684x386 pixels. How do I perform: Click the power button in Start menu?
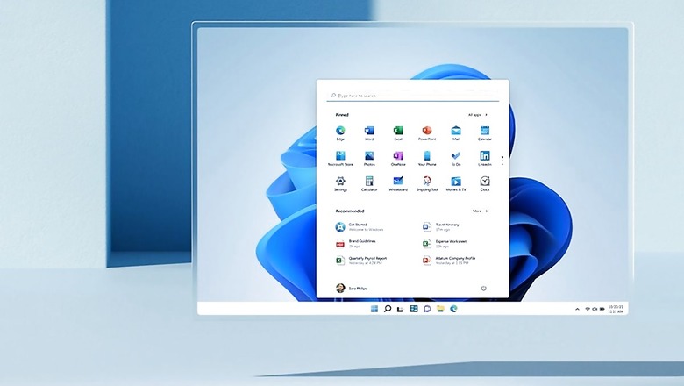[x=483, y=289]
